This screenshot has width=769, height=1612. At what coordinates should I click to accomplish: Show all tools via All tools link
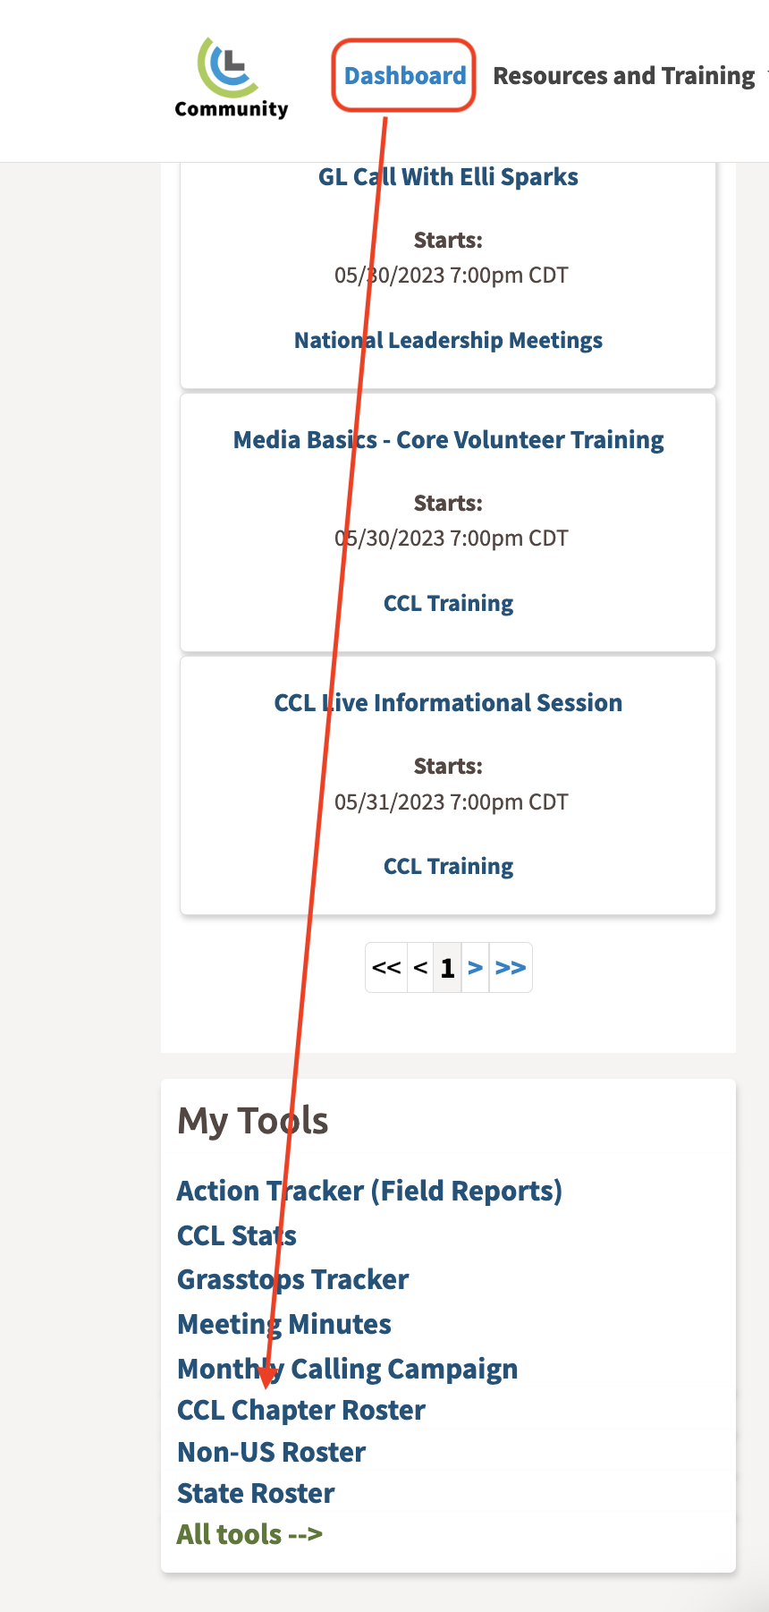pyautogui.click(x=249, y=1535)
